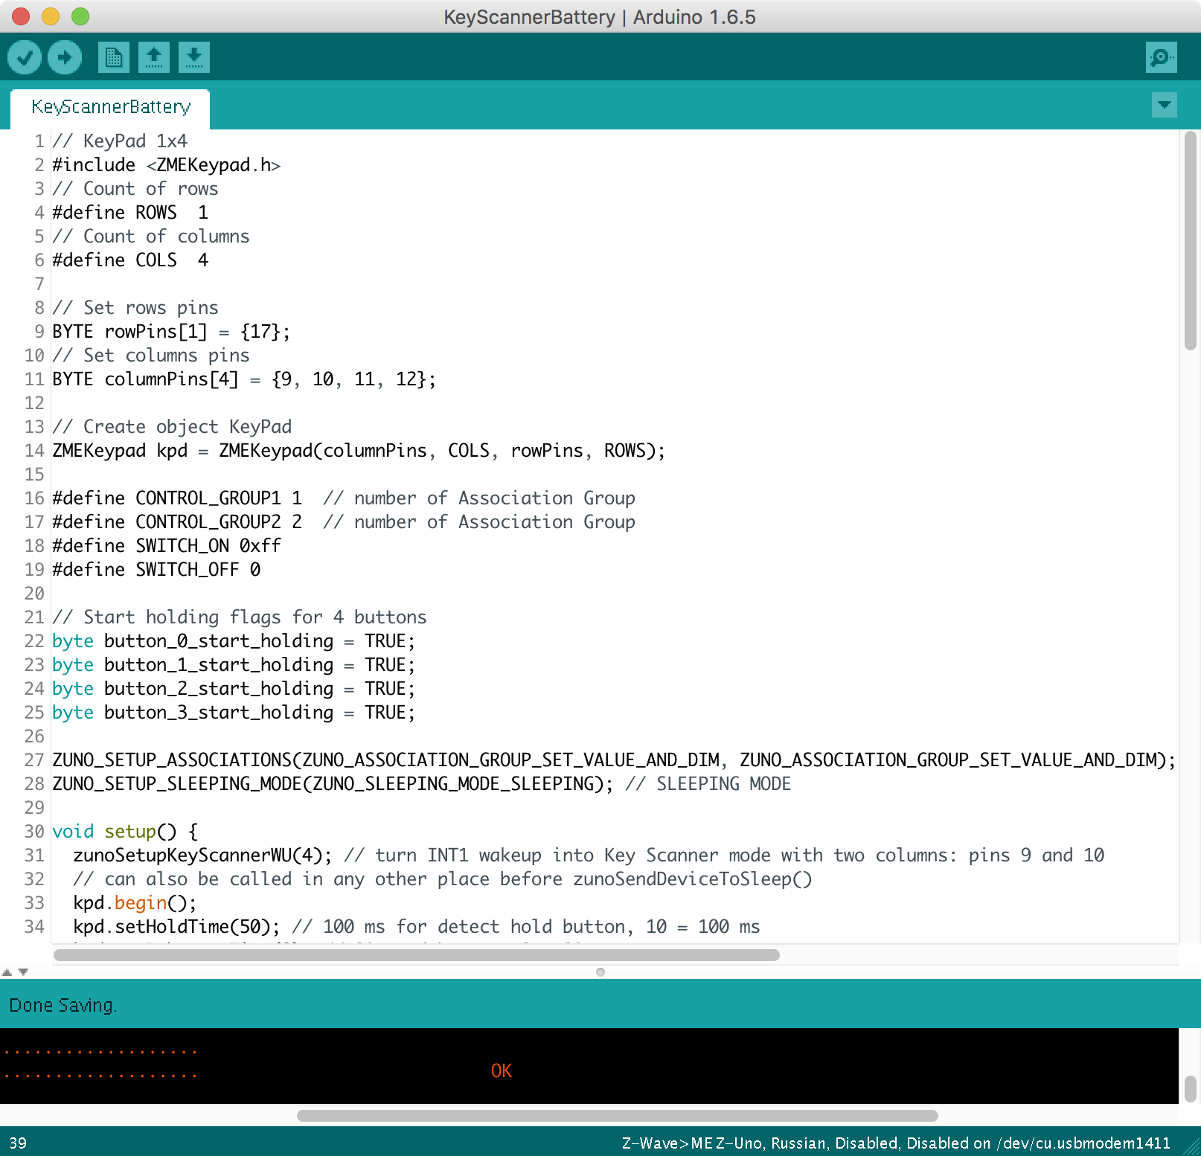Click the '#define COLS 4' line
Viewport: 1201px width, 1156px height.
130,260
